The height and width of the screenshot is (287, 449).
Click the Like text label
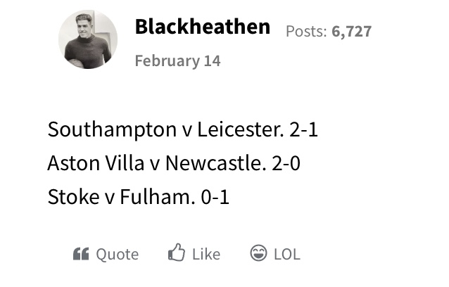206,254
